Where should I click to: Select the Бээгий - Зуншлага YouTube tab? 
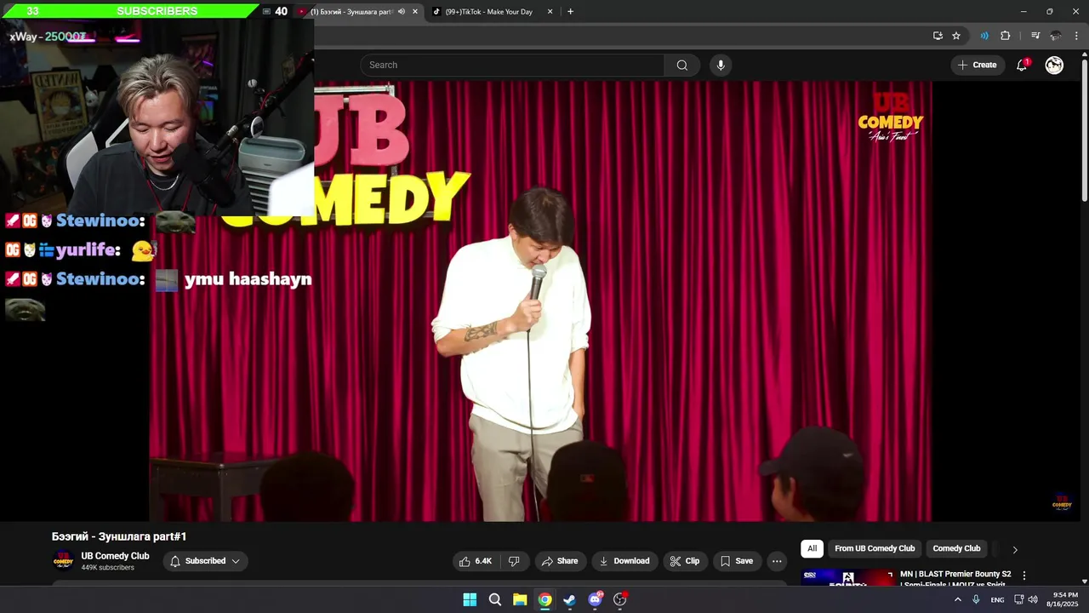[x=357, y=12]
